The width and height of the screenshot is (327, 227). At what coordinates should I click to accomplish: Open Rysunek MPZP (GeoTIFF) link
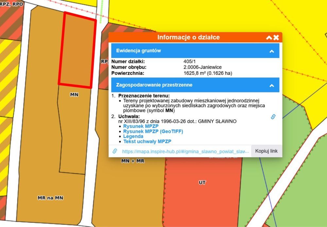(x=153, y=131)
